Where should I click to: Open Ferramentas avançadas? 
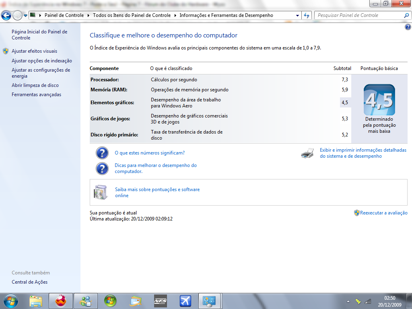point(36,94)
